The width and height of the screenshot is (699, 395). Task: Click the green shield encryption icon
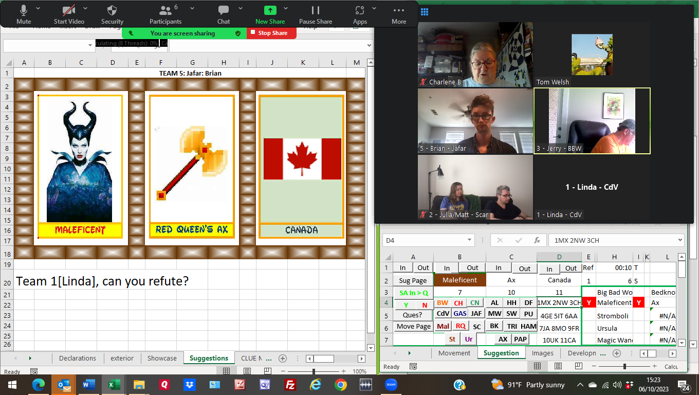point(237,33)
